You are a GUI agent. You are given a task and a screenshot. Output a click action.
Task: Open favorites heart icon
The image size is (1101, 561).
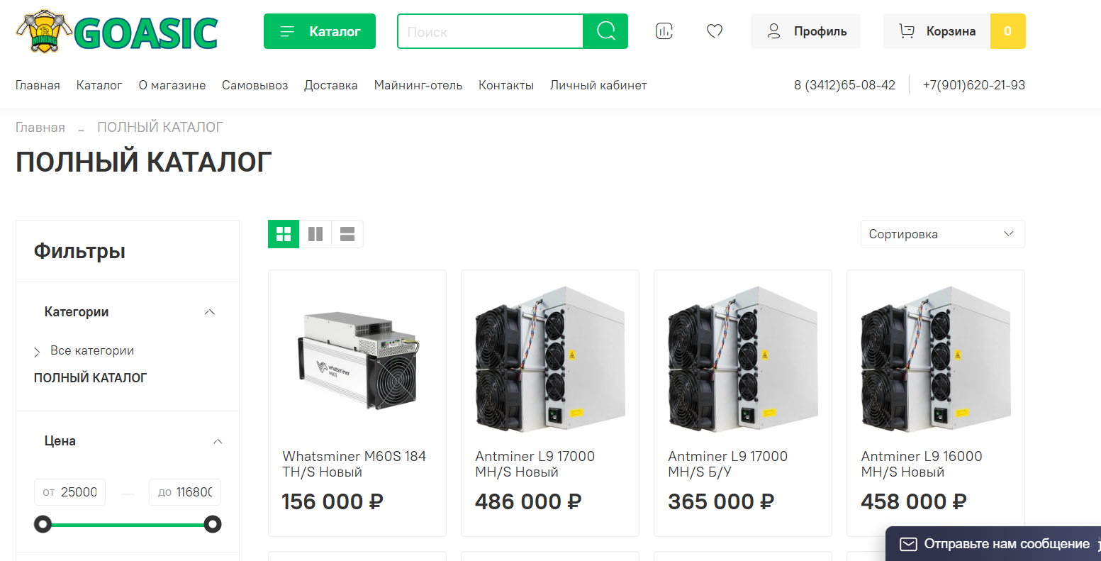(x=715, y=31)
